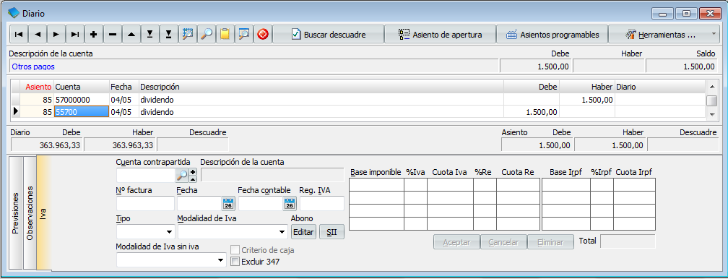Viewport: 728px width, 279px height.
Task: Jump to the last record
Action: [75, 35]
